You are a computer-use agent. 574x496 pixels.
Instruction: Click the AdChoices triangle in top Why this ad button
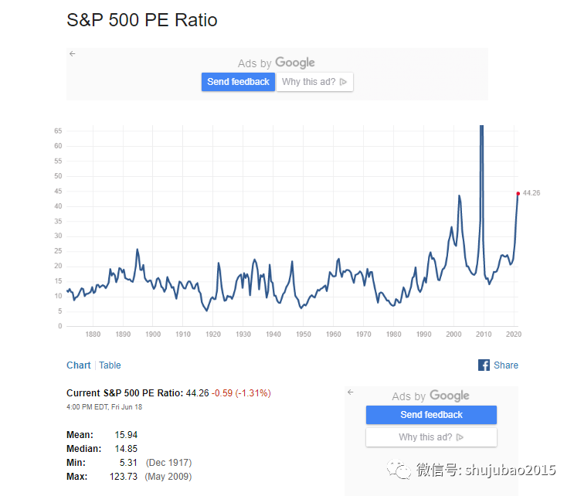[343, 82]
